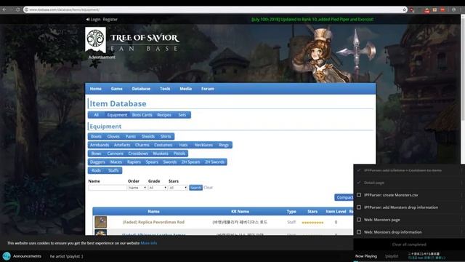Tick 'IPFParser: create Monsters.csv' checkbox
465x262 pixels.
click(359, 195)
